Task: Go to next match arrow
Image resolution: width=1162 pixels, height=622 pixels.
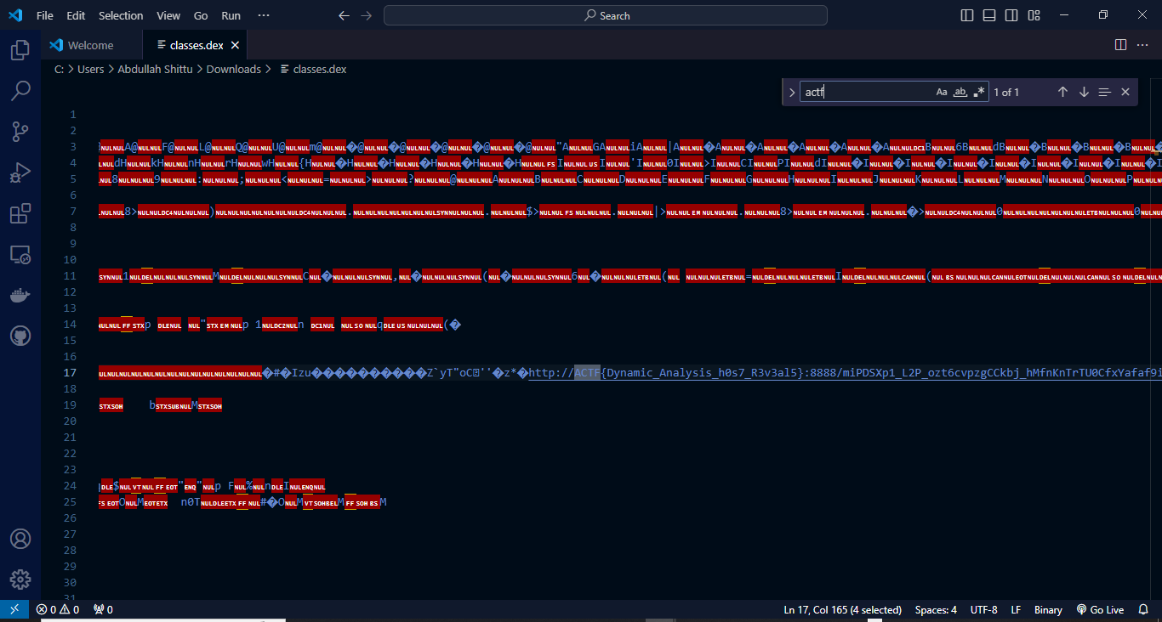Action: [x=1084, y=92]
